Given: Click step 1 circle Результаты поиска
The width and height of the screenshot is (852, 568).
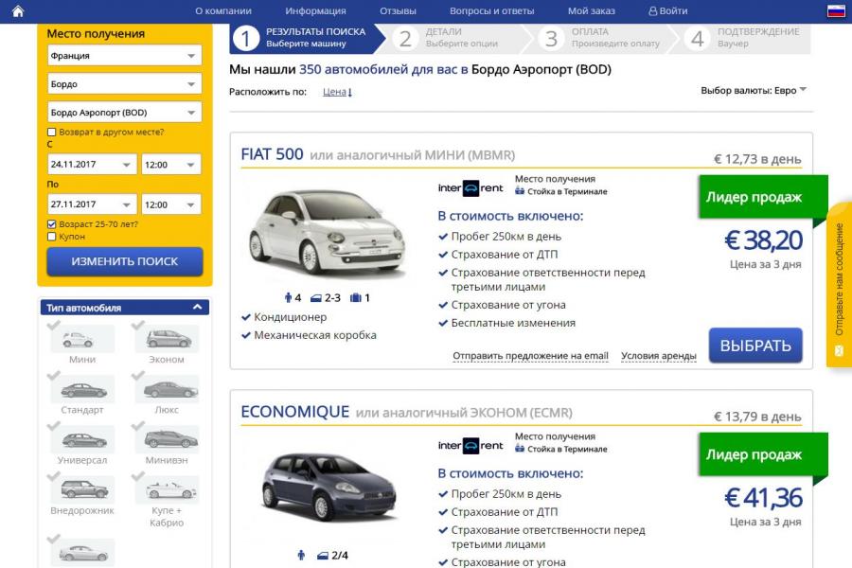Looking at the screenshot, I should pyautogui.click(x=245, y=39).
